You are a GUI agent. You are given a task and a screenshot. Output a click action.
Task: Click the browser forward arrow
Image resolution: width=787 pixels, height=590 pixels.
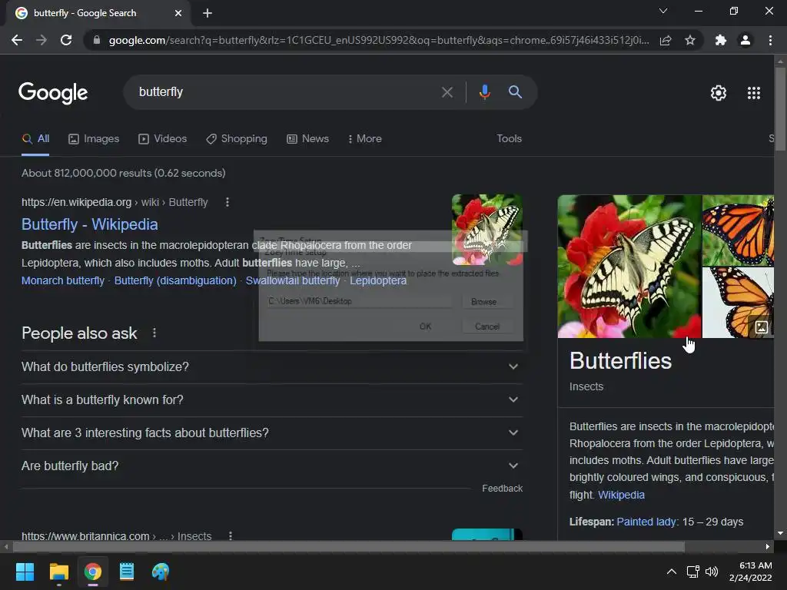pyautogui.click(x=42, y=40)
